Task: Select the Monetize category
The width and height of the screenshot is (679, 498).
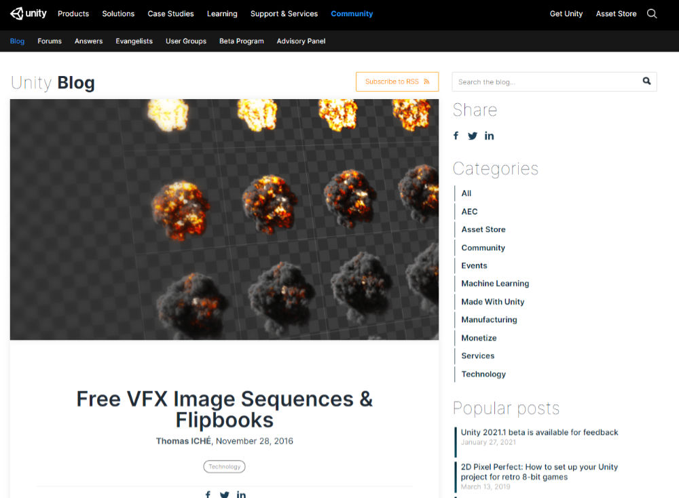Action: click(479, 338)
